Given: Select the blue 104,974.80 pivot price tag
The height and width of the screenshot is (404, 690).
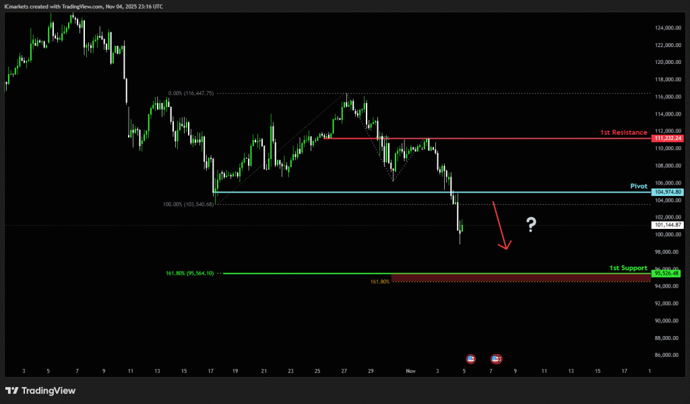Looking at the screenshot, I should 668,192.
